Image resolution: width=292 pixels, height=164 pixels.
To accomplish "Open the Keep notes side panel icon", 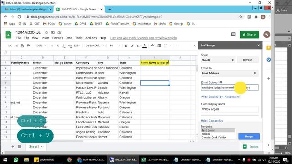I will [269, 48].
